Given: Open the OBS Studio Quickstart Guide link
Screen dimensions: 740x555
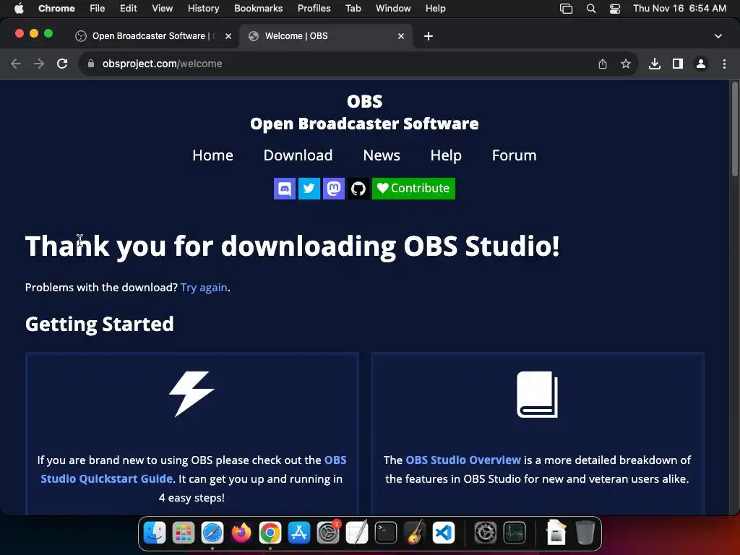Looking at the screenshot, I should [194, 469].
